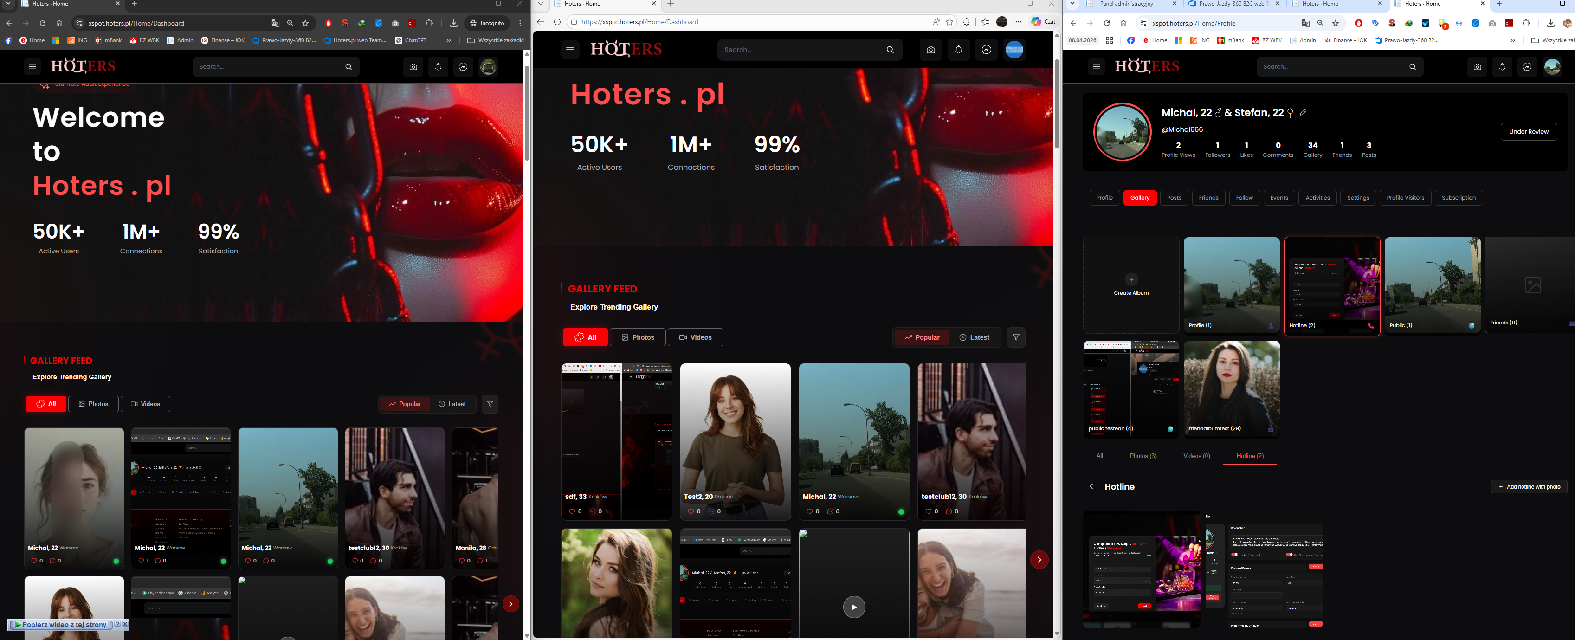Open the Settings and more menu in the Edge window
This screenshot has height=640, width=1575.
(1018, 22)
